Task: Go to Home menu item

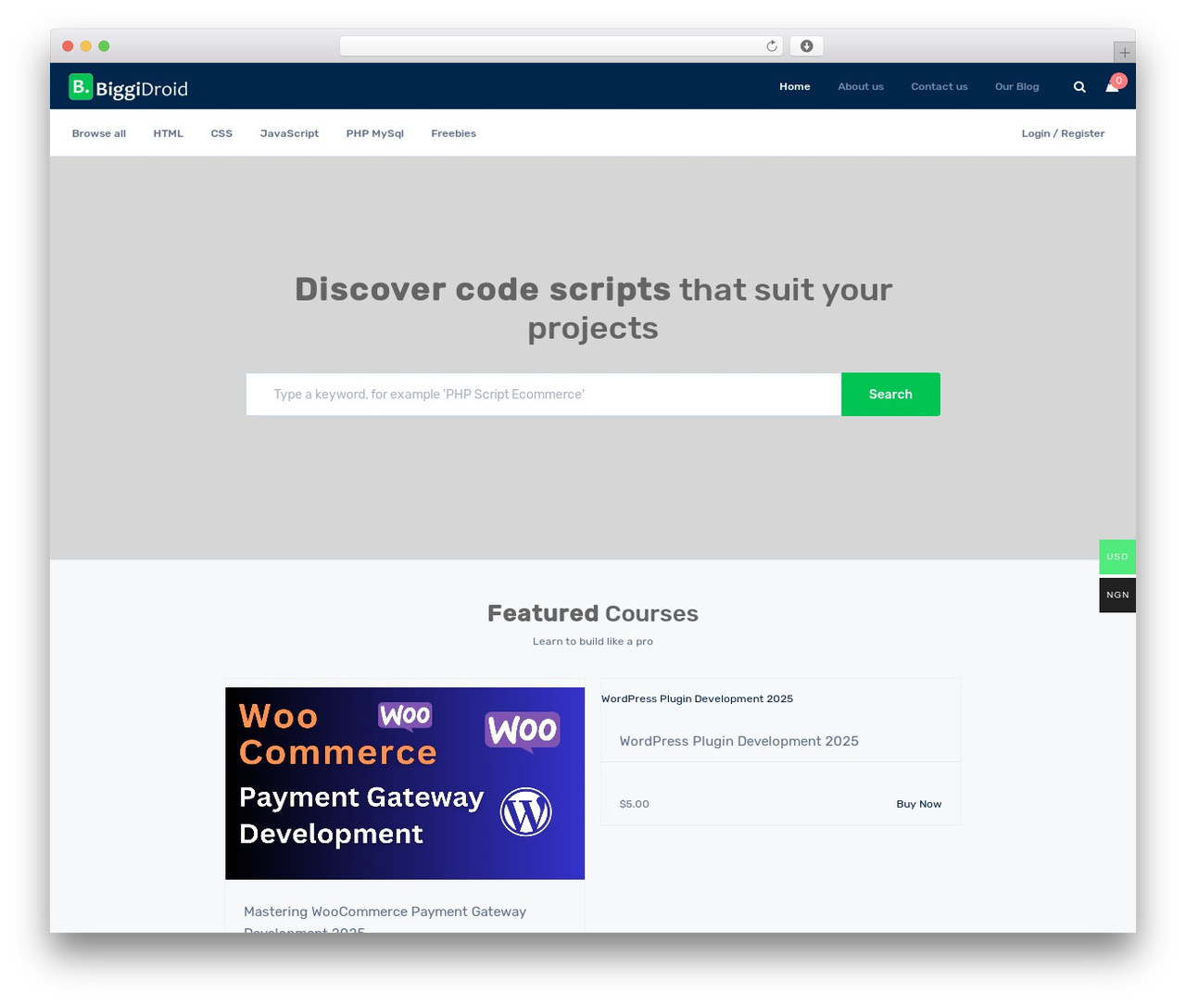Action: tap(795, 87)
